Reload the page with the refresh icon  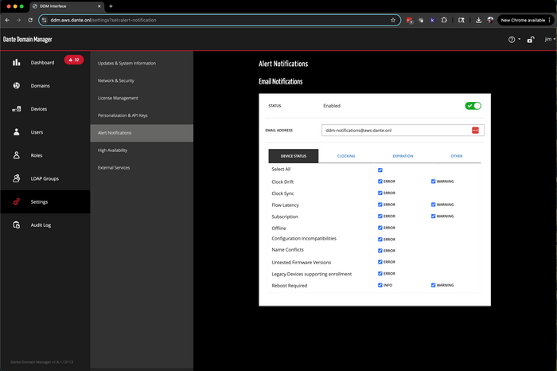pos(30,20)
